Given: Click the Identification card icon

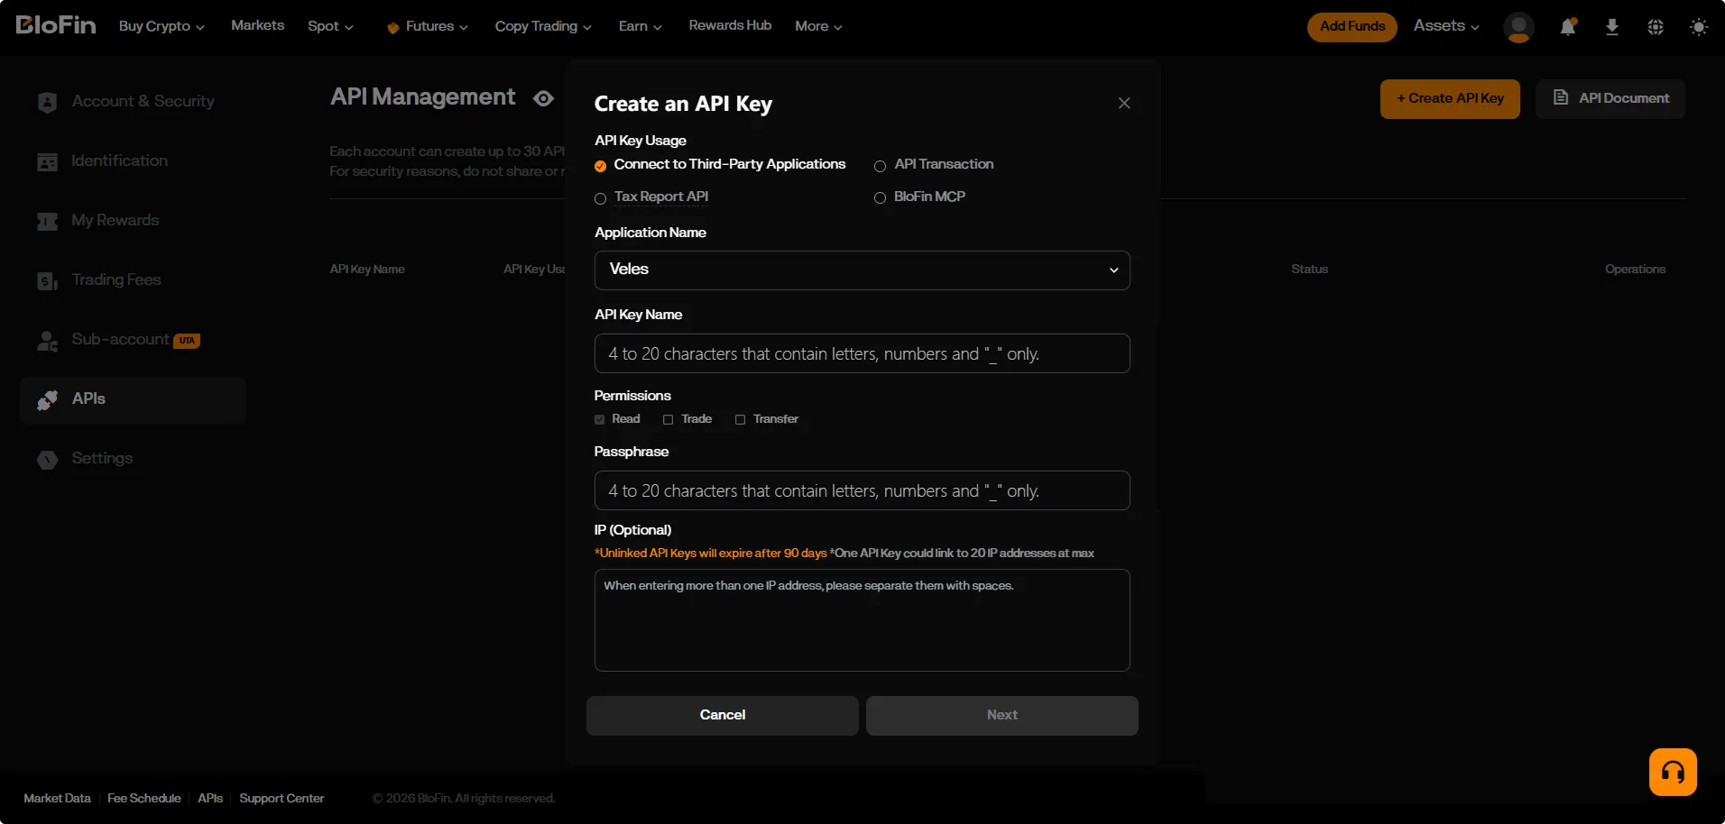Looking at the screenshot, I should 48,161.
